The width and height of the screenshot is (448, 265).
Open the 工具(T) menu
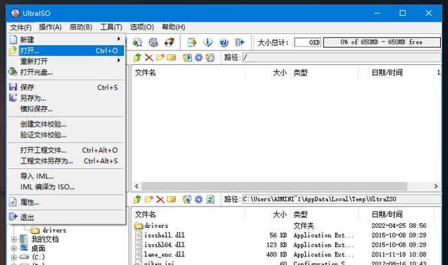[x=111, y=27]
